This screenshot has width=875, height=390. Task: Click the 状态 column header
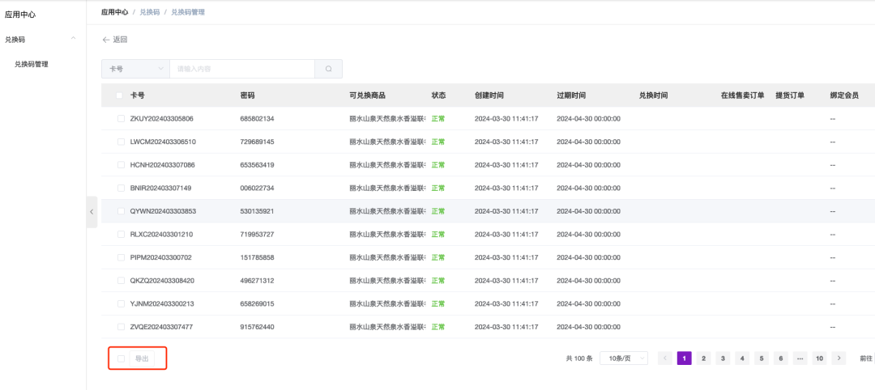click(x=438, y=95)
